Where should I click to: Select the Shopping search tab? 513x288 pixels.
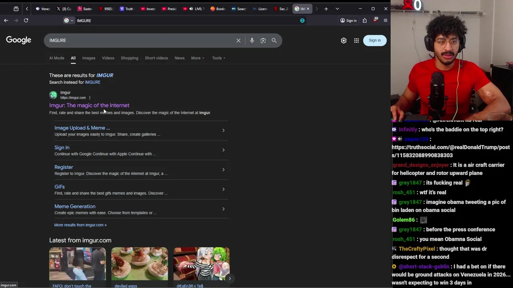[x=129, y=58]
